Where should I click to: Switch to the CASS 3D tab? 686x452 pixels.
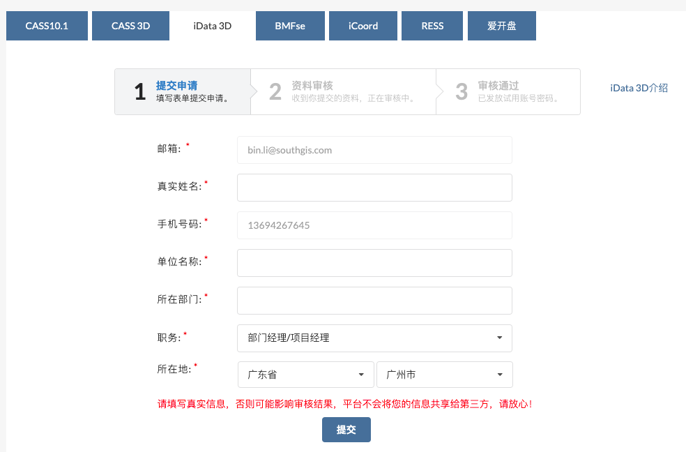coord(130,26)
